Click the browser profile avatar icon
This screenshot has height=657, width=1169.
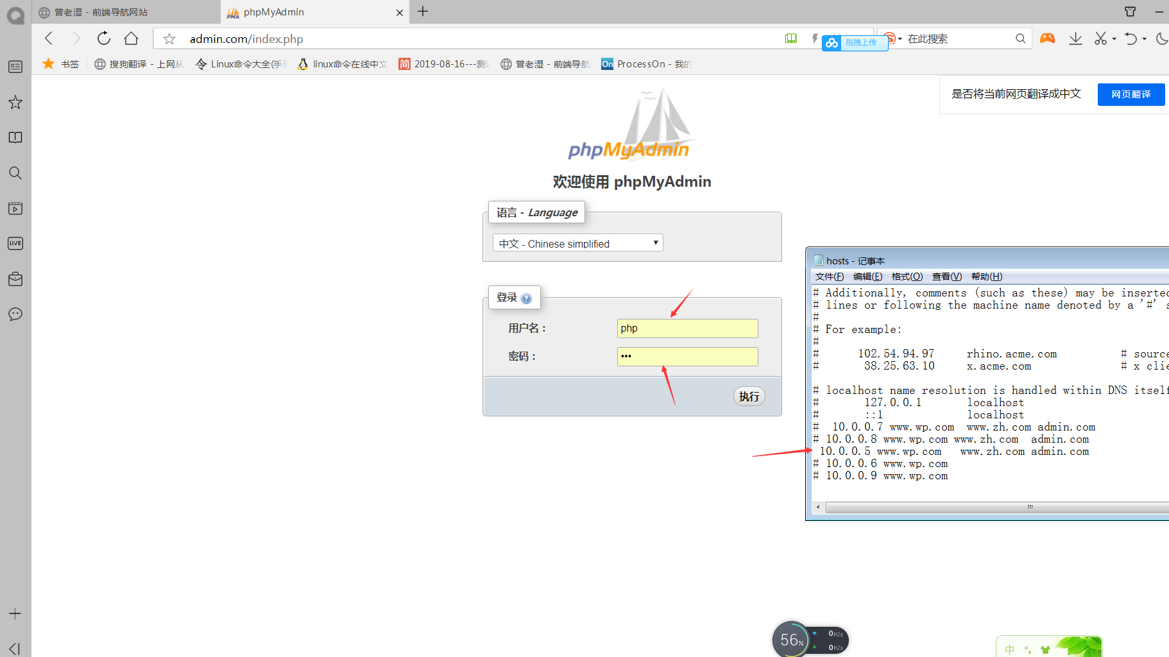click(x=15, y=15)
